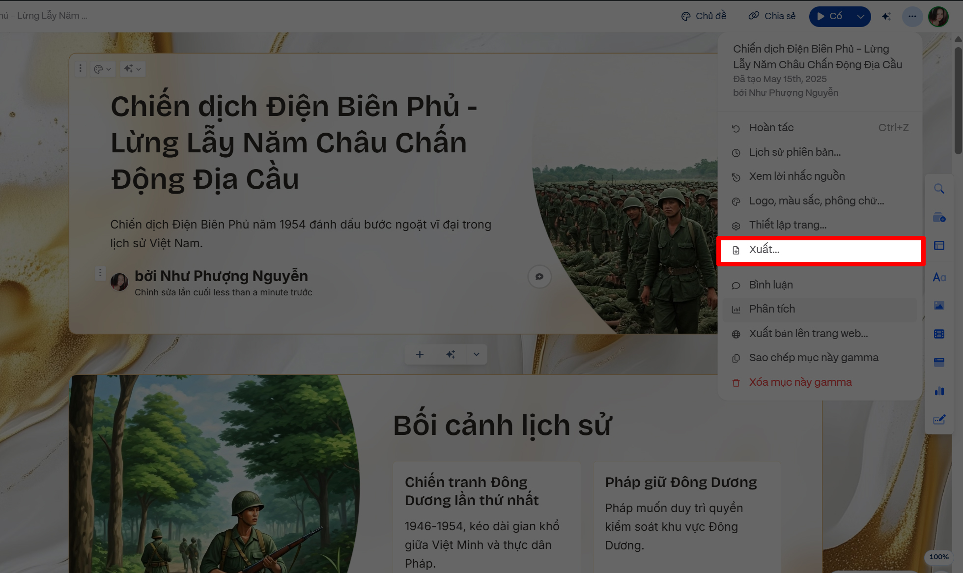Click the 100% zoom indicator
Screen dimensions: 963x573
coord(939,557)
